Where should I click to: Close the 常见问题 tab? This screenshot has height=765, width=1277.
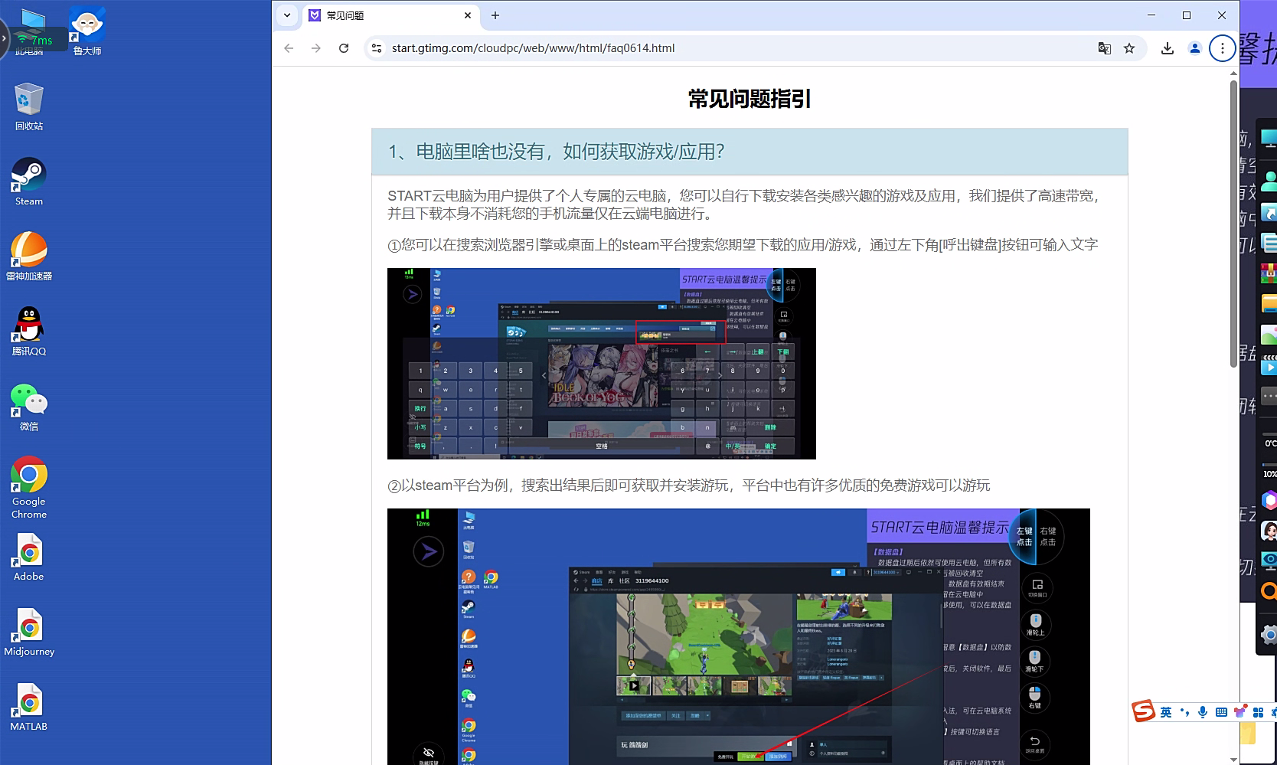(468, 15)
